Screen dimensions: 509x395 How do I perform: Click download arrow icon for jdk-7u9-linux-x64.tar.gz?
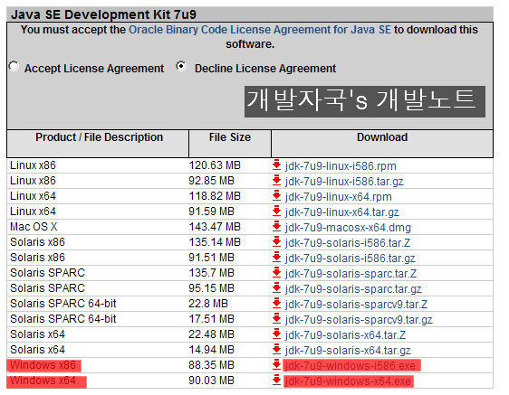pos(276,211)
